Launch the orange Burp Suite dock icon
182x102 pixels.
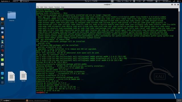click(x=2, y=37)
